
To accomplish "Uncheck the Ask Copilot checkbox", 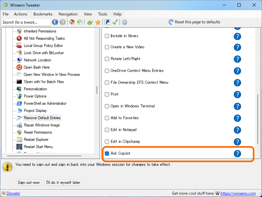I will pyautogui.click(x=107, y=153).
